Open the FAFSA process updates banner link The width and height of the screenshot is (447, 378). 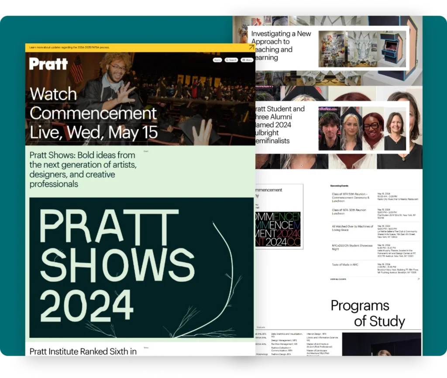[x=69, y=47]
